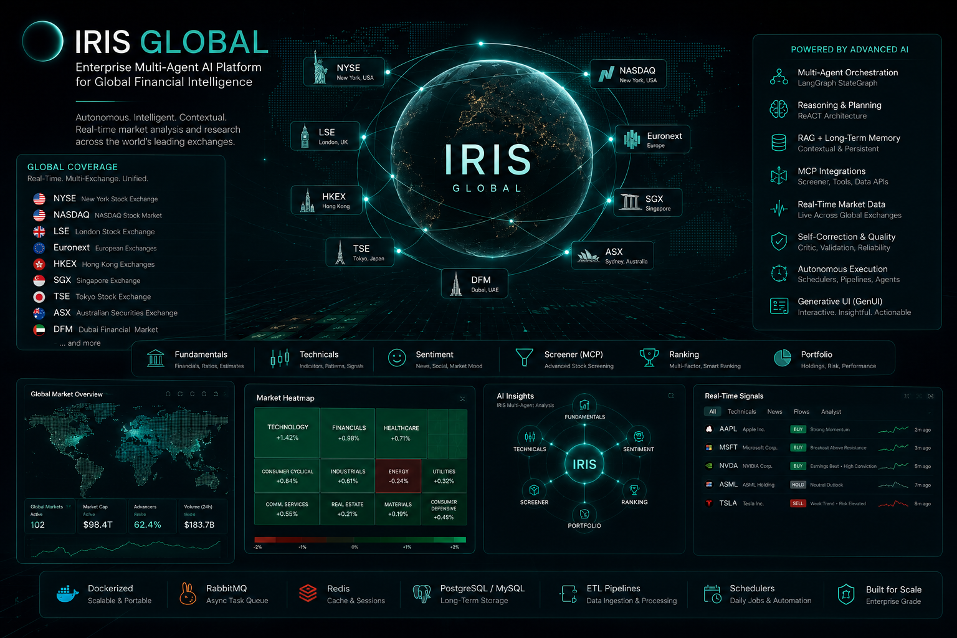Open the News tab in Real-Time Signals

(774, 412)
